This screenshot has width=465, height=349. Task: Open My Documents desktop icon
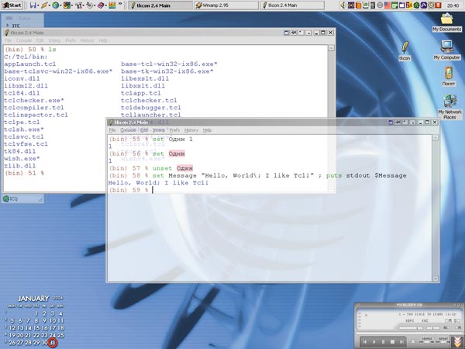pos(446,19)
